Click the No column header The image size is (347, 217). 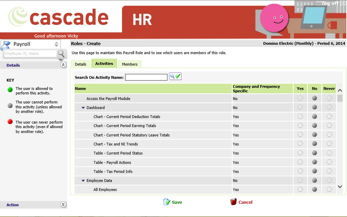[x=314, y=89]
